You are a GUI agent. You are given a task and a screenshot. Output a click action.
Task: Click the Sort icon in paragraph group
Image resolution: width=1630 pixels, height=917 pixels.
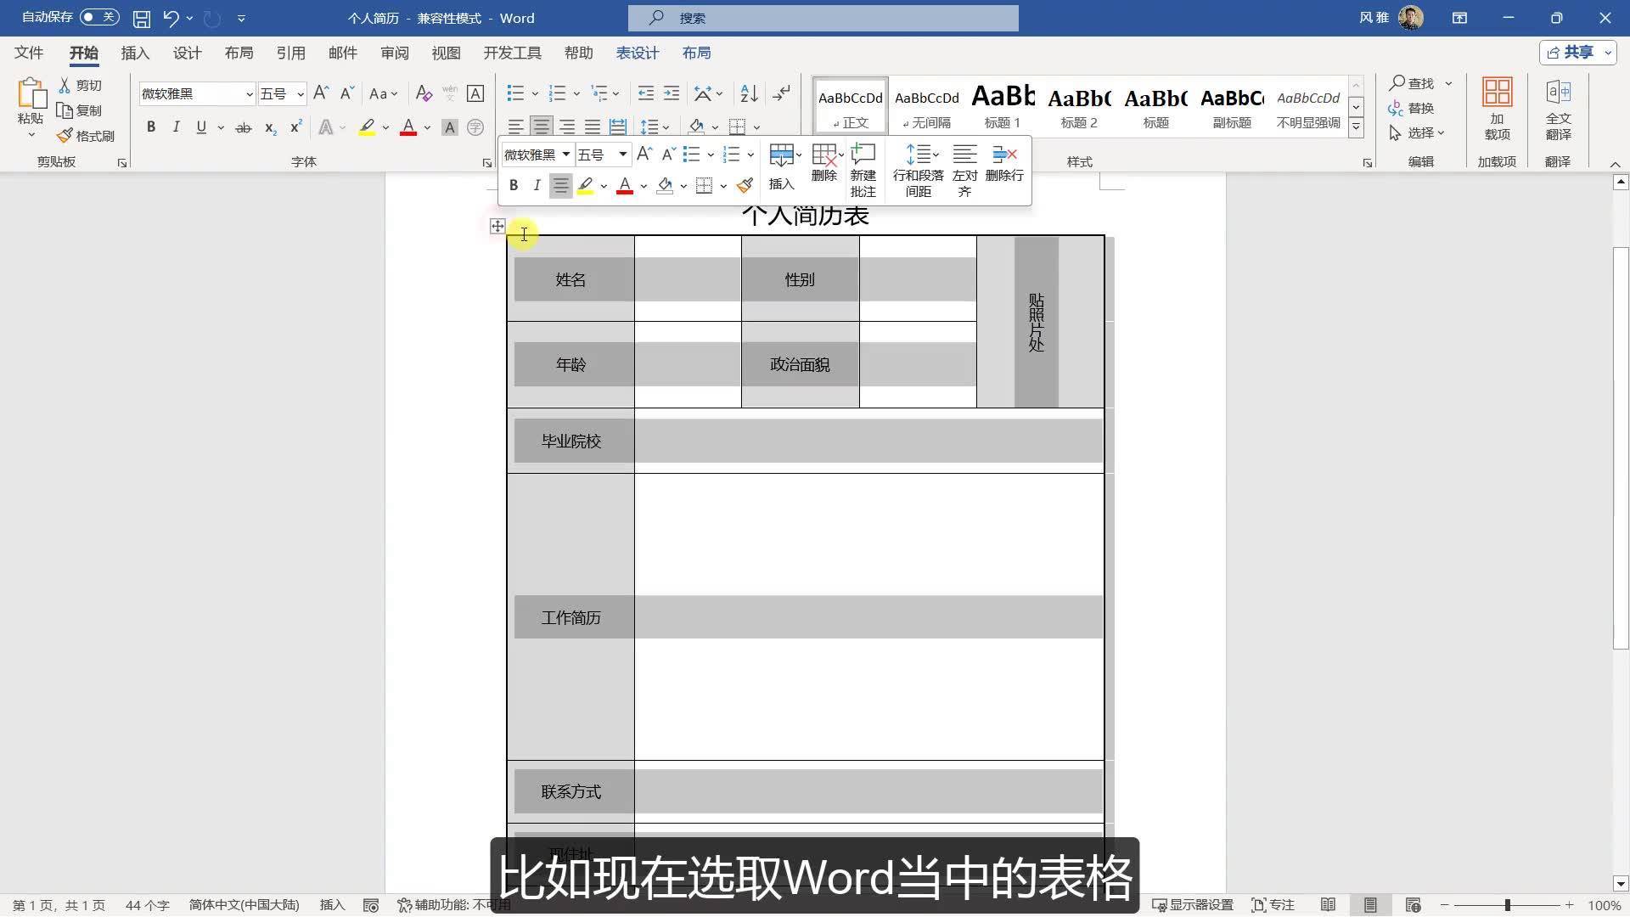pyautogui.click(x=749, y=93)
